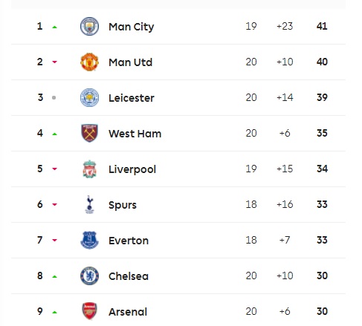Open the Leicester team name link

(132, 98)
